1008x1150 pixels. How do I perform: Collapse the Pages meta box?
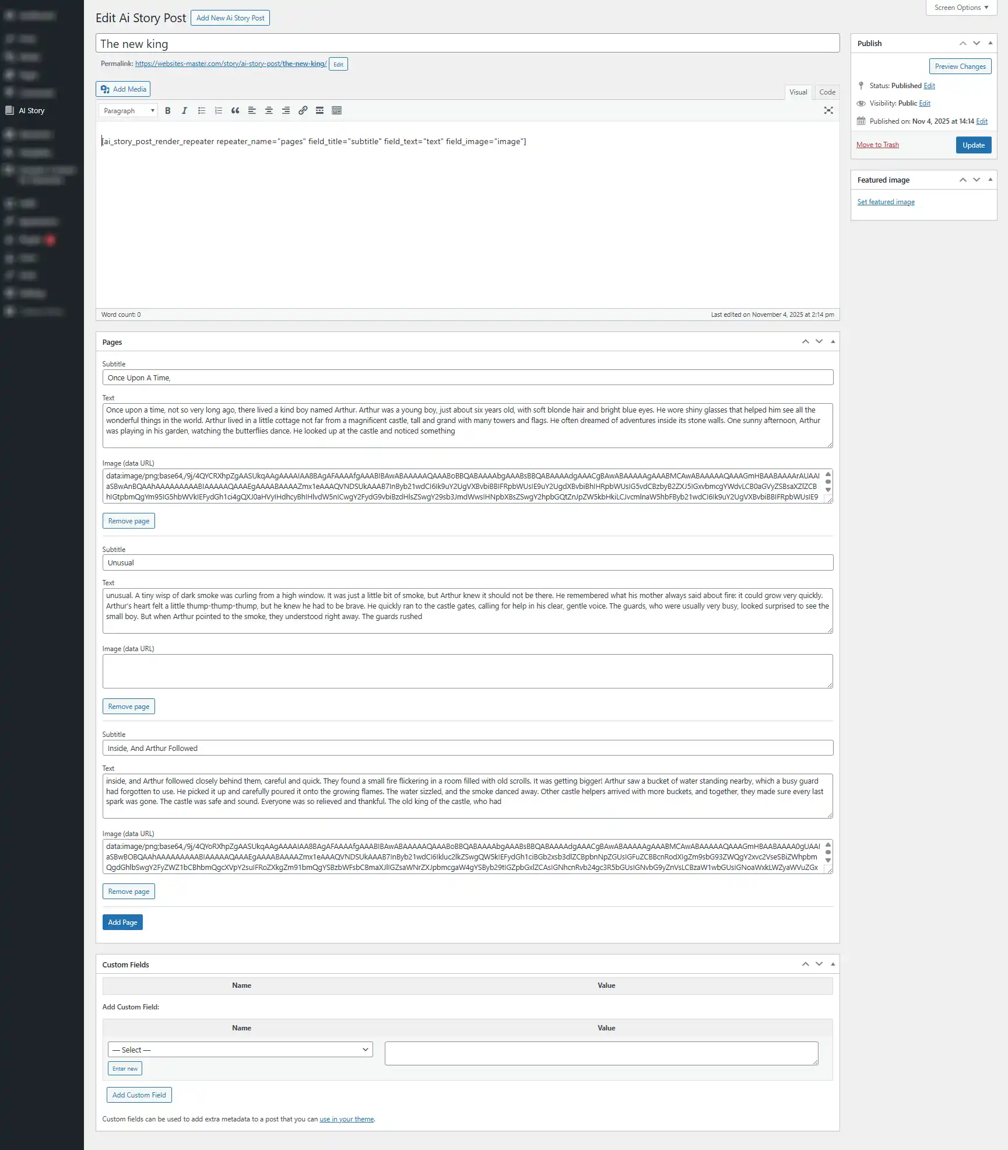point(833,341)
